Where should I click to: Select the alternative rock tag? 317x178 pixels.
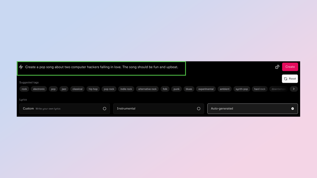click(x=147, y=89)
